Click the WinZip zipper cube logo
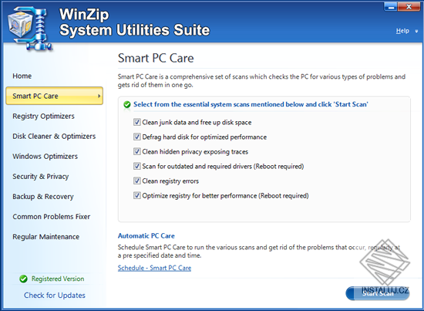This screenshot has height=311, width=424. click(x=29, y=29)
